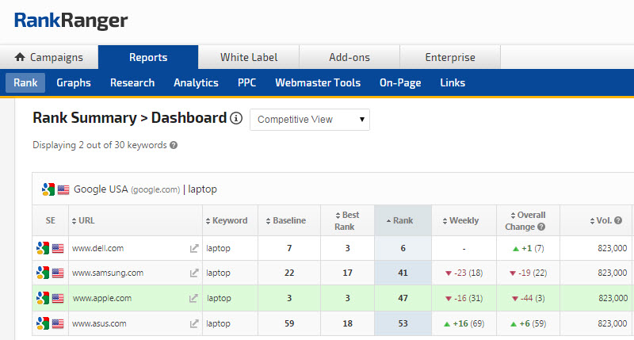Open the Competitive View dropdown
This screenshot has height=340, width=634.
(309, 120)
